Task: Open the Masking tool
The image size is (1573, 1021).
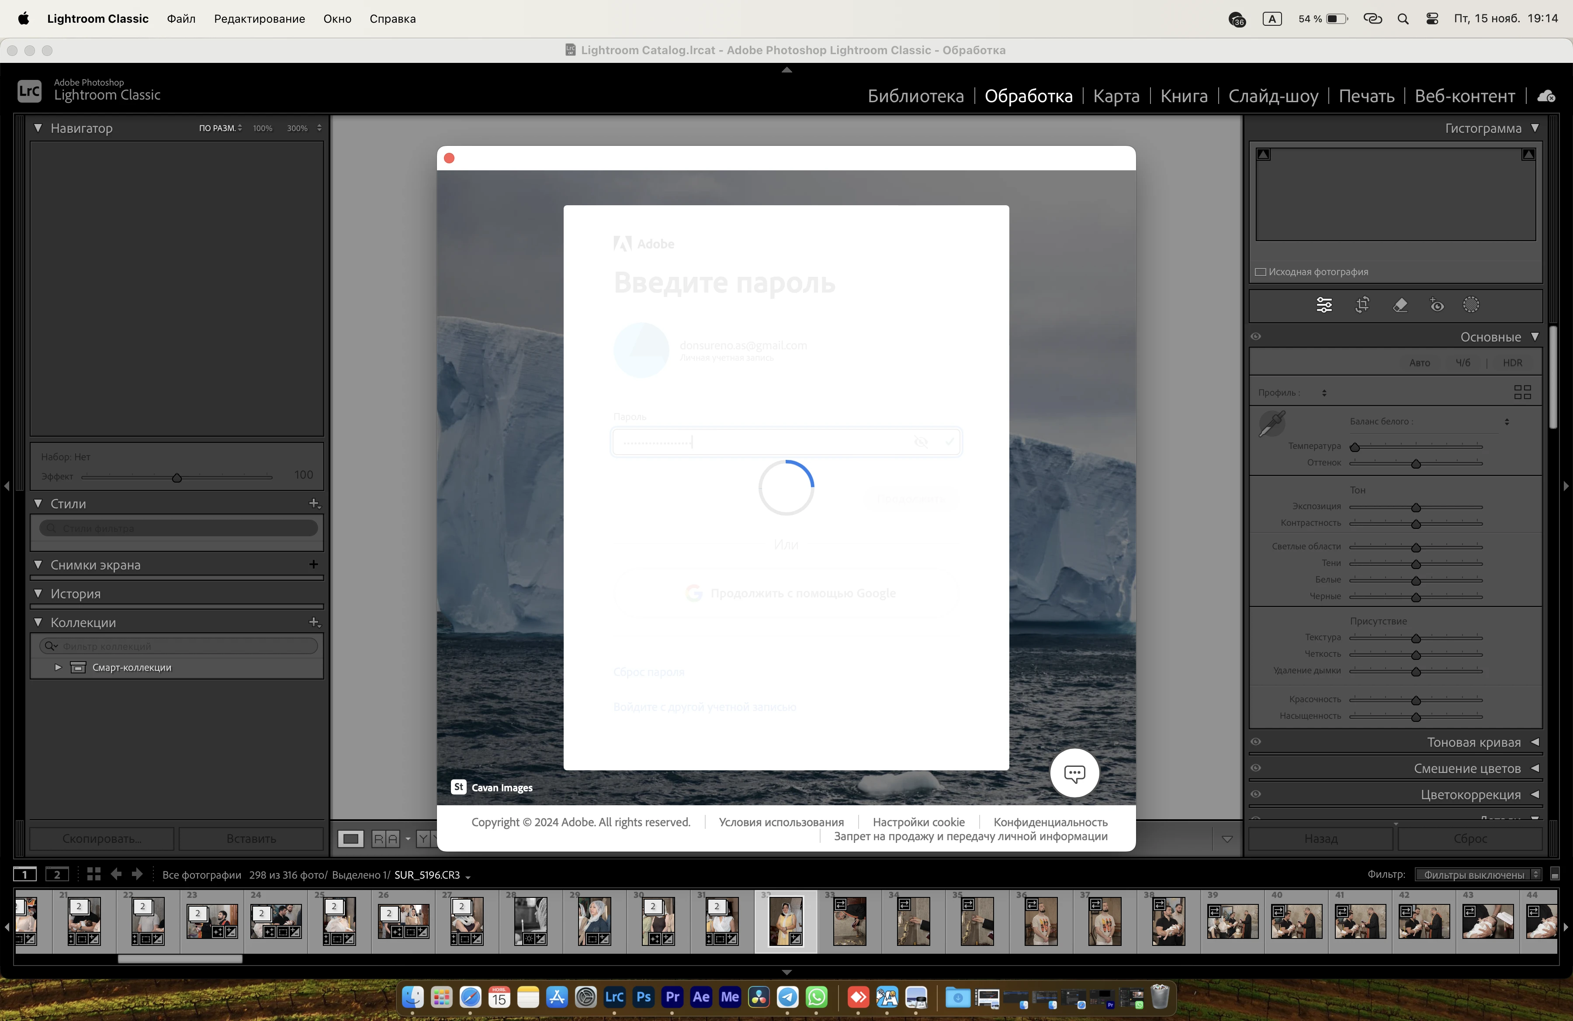Action: [x=1471, y=305]
